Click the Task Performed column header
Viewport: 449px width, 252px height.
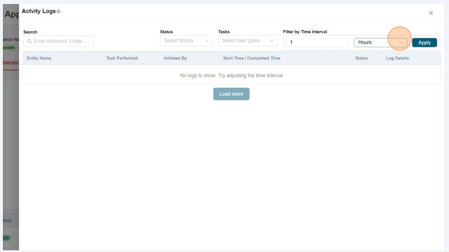[122, 58]
